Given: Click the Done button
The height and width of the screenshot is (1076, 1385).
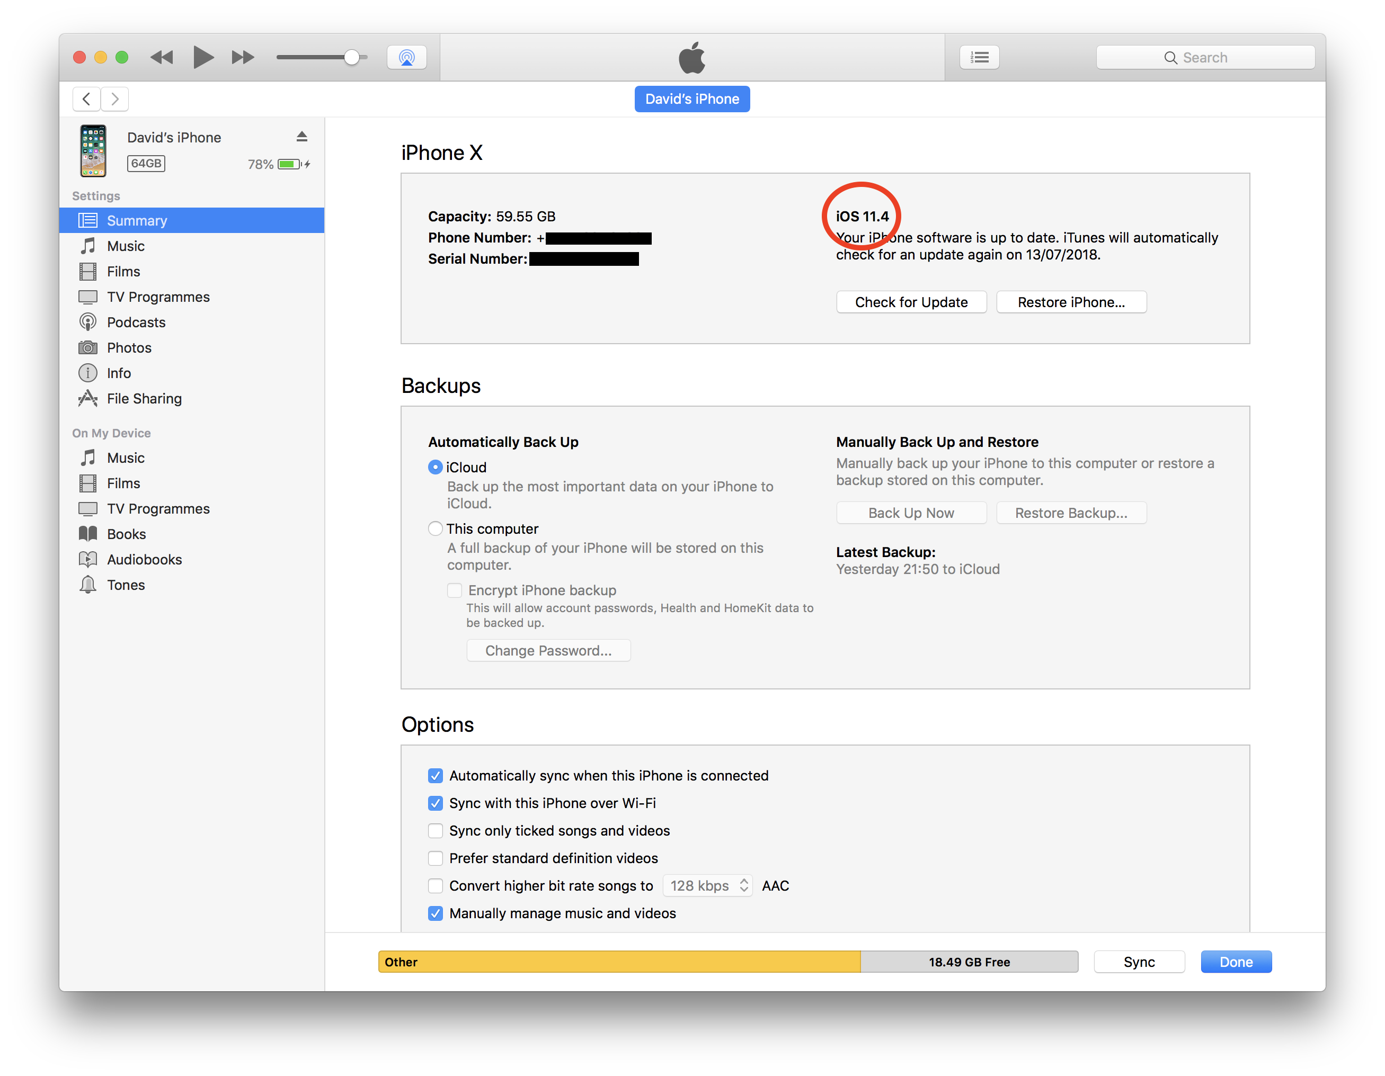Looking at the screenshot, I should 1236,962.
